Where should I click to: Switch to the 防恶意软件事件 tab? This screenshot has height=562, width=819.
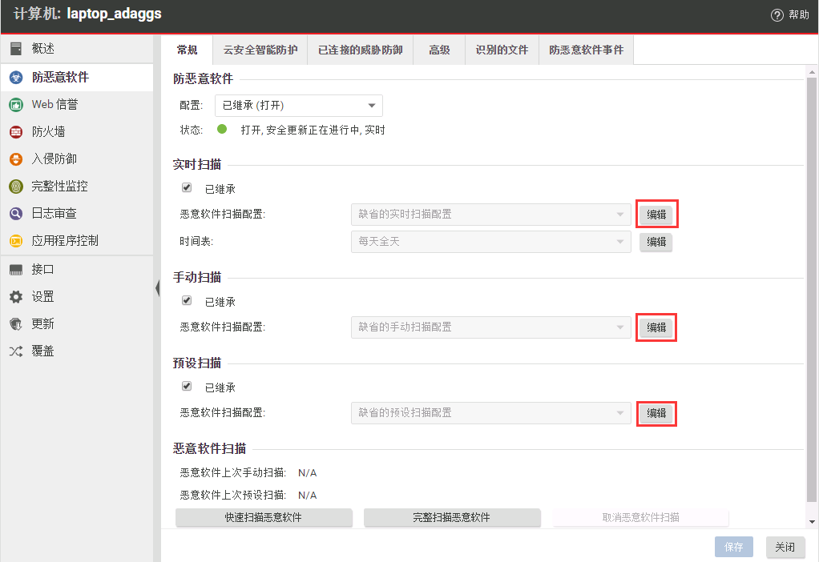pyautogui.click(x=586, y=50)
